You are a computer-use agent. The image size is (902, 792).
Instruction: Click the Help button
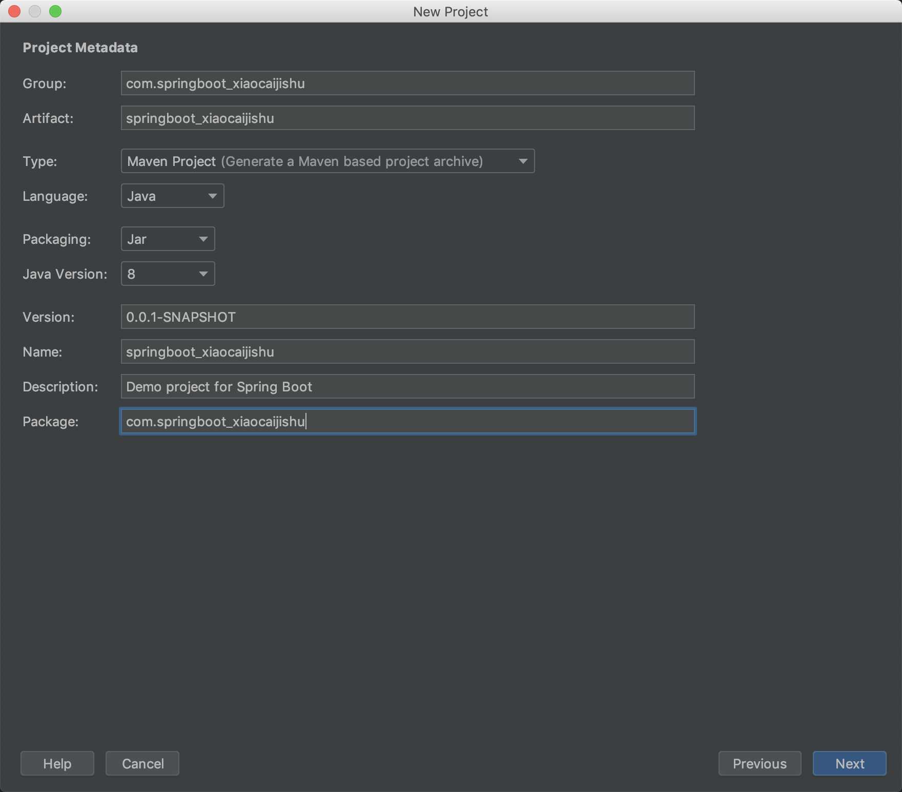(x=57, y=763)
